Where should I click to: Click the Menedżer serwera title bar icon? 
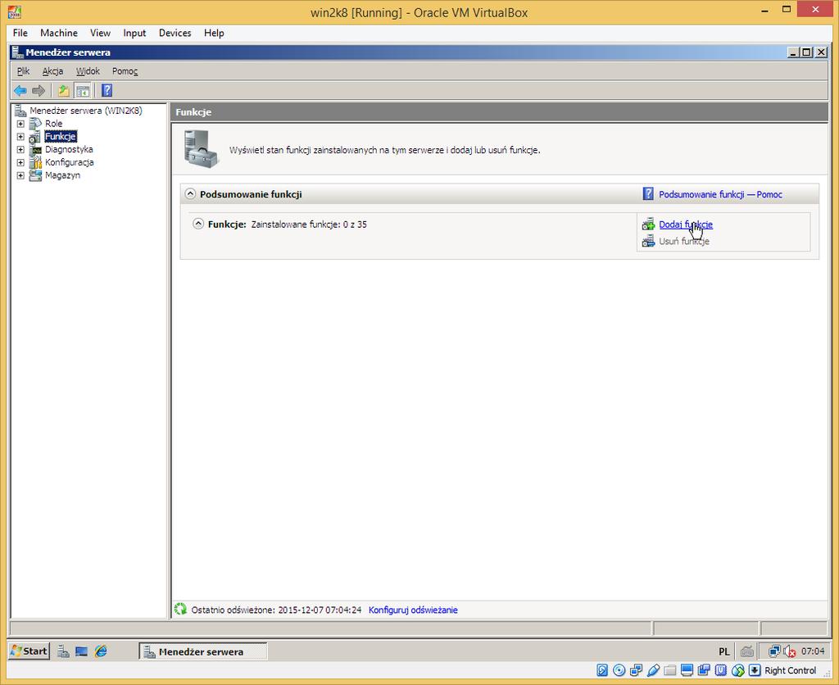coord(18,52)
